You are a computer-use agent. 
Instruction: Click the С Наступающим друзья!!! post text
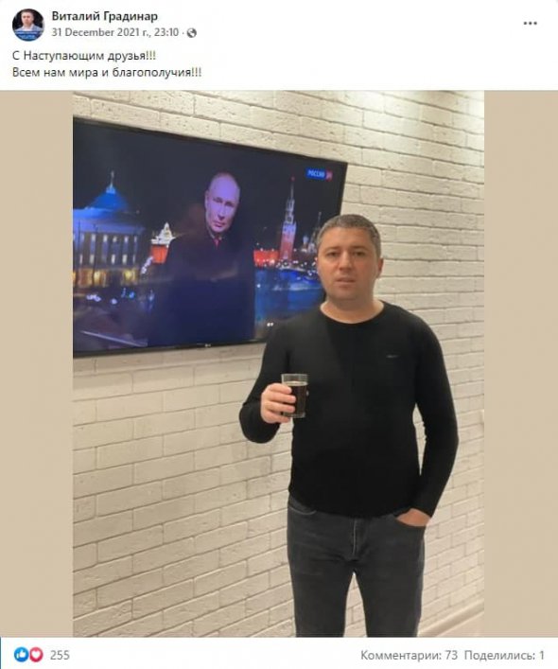click(84, 56)
